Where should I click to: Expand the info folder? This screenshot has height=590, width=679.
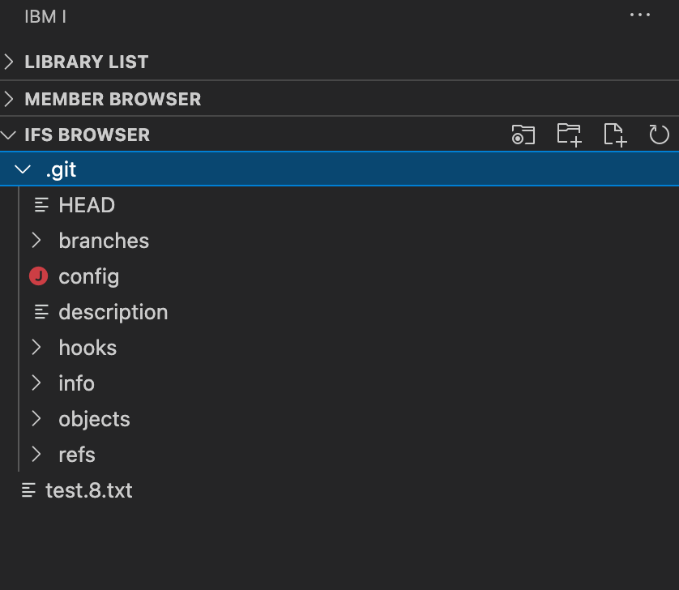(36, 383)
